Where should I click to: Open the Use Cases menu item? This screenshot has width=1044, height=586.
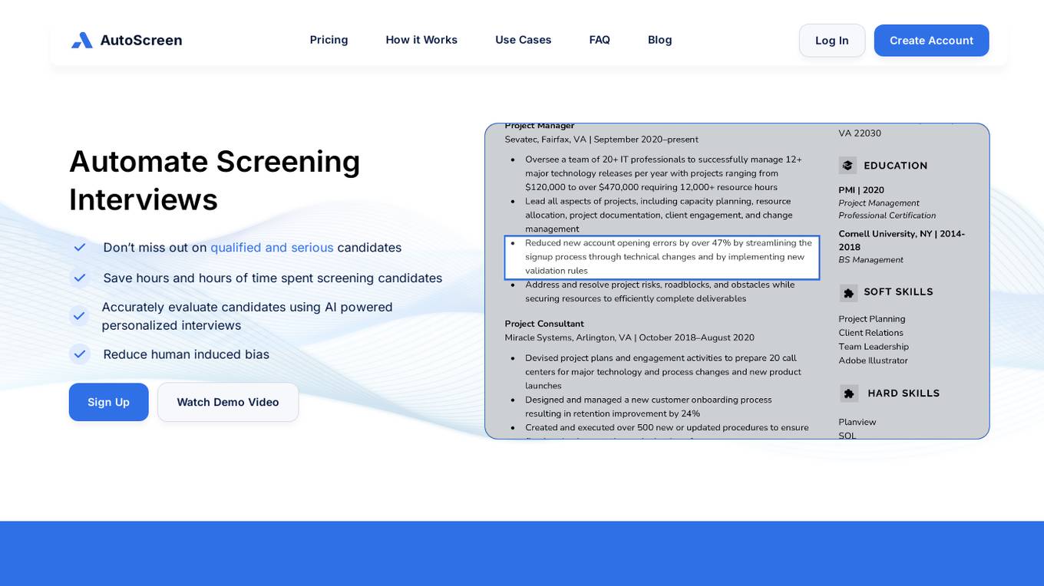coord(524,40)
